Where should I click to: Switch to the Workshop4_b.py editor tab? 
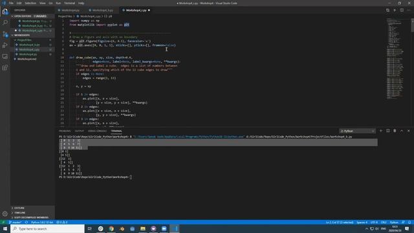tap(102, 10)
